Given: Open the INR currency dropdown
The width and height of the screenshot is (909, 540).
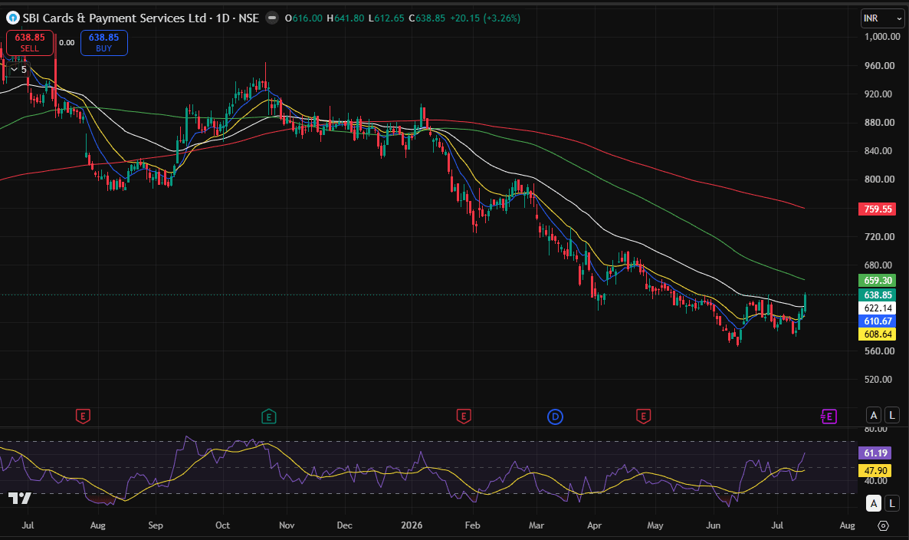Looking at the screenshot, I should 882,18.
